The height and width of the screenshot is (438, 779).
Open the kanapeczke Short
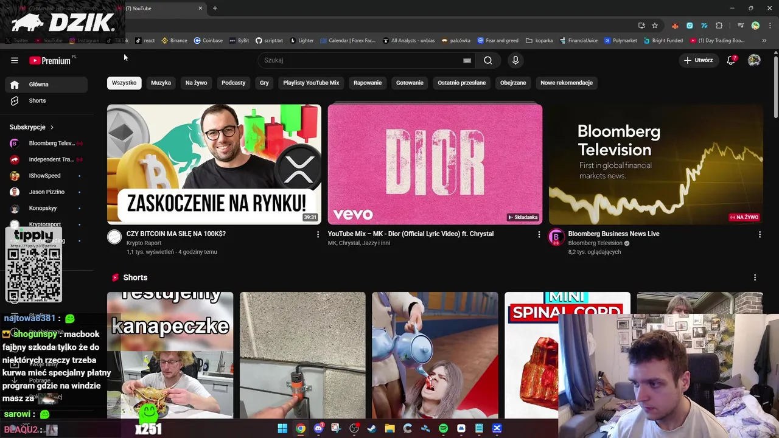(x=170, y=355)
